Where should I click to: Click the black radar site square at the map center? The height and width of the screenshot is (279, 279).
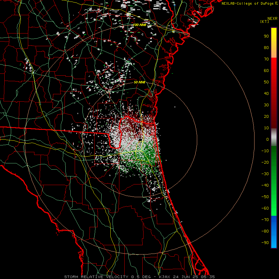coord(140,140)
